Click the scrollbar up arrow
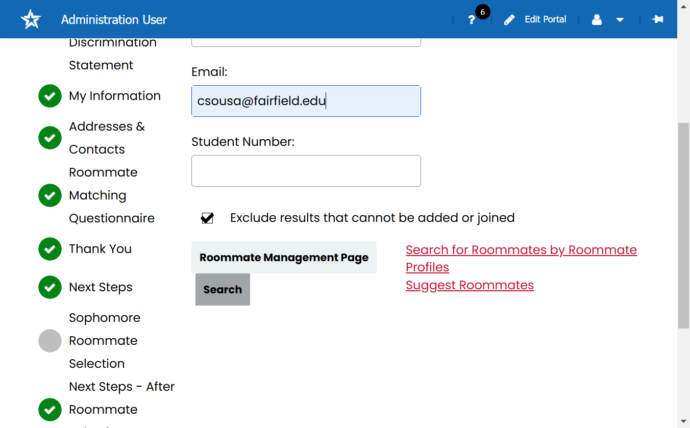 coord(684,6)
